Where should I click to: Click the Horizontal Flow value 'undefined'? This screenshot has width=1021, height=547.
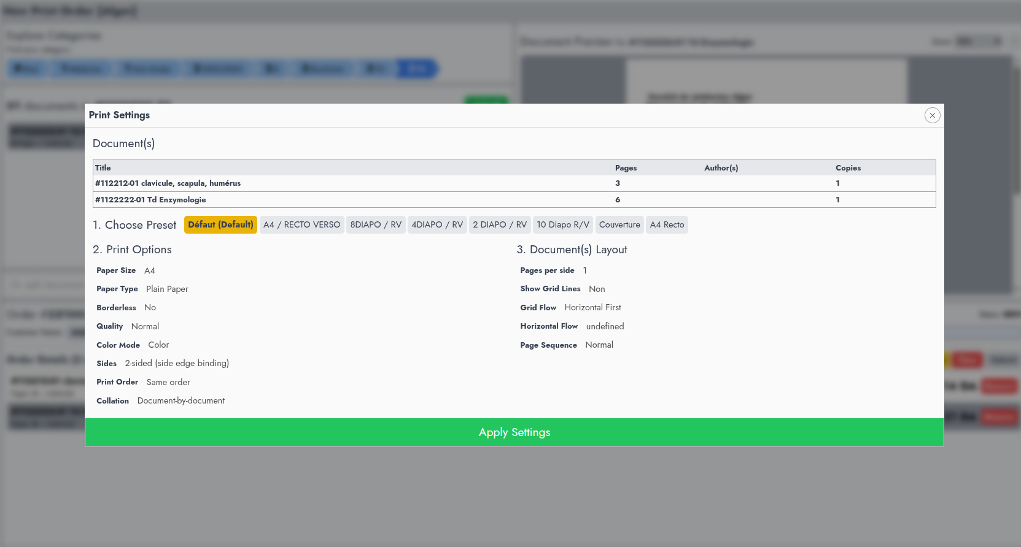tap(605, 326)
